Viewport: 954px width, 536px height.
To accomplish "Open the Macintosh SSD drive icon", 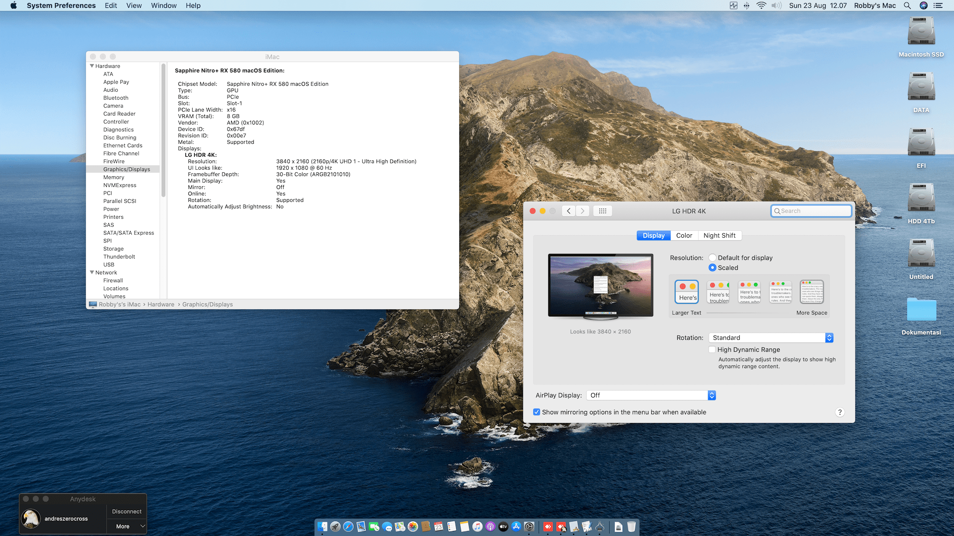I will point(921,31).
